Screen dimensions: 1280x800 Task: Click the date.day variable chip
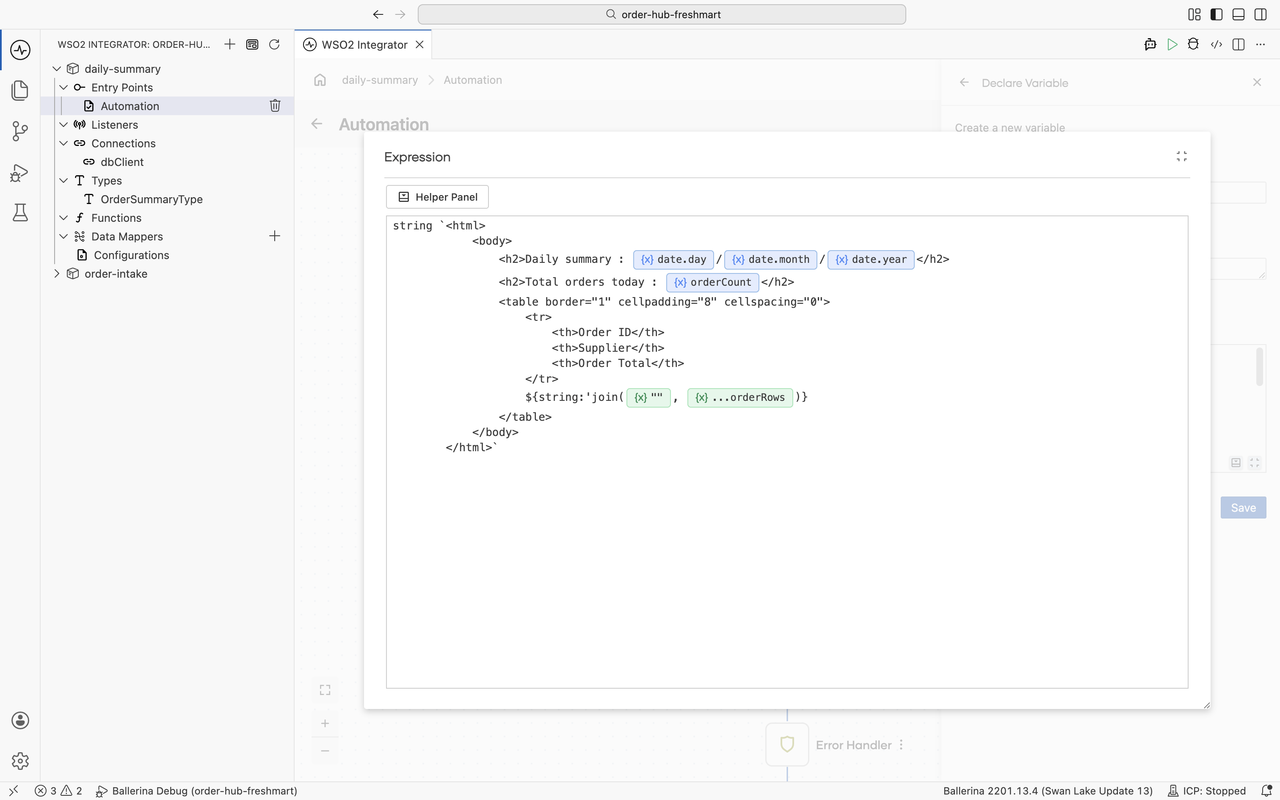click(673, 259)
